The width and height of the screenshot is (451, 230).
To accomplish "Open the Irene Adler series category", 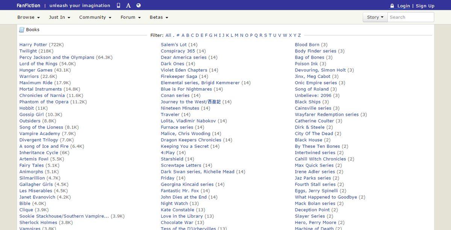I will tap(315, 172).
